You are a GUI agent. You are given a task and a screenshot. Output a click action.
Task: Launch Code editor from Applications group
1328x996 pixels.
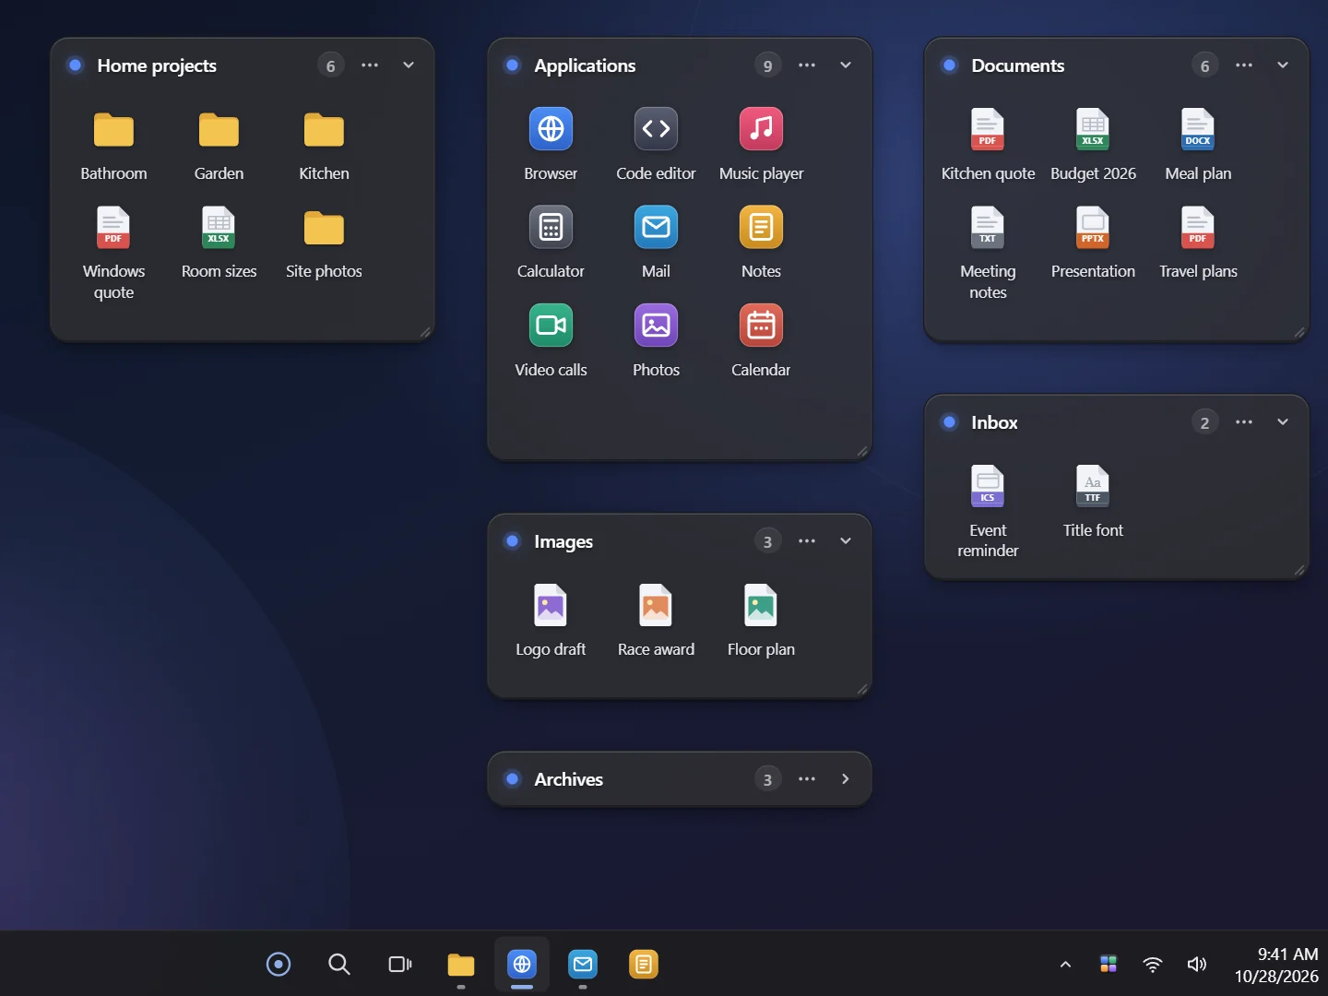click(656, 129)
